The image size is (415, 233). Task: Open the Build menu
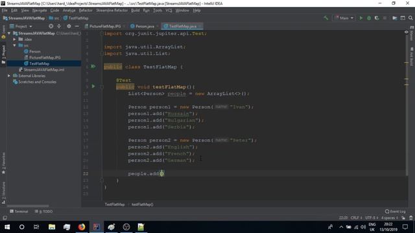click(136, 10)
